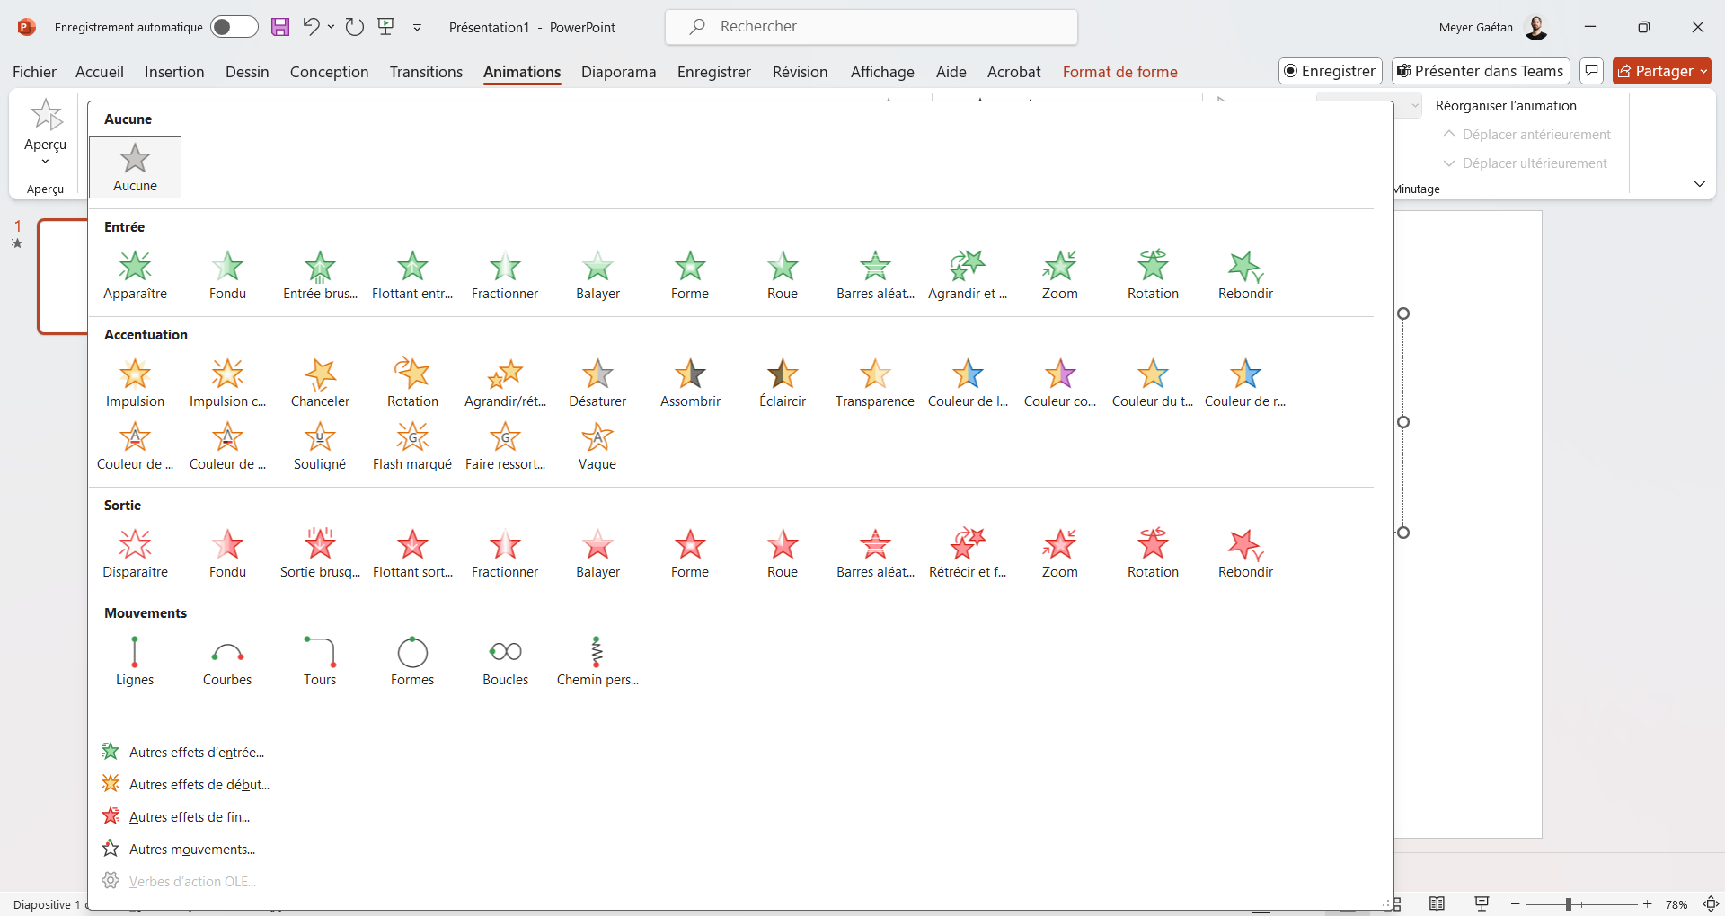This screenshot has height=916, width=1725.
Task: Apply the Boucles motion path
Action: click(505, 661)
